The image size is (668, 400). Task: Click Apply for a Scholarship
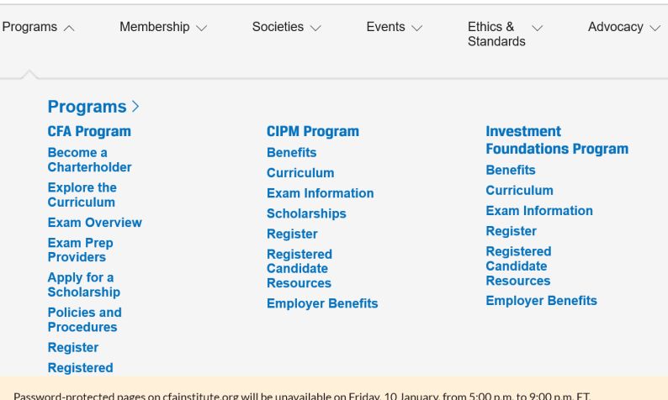83,285
